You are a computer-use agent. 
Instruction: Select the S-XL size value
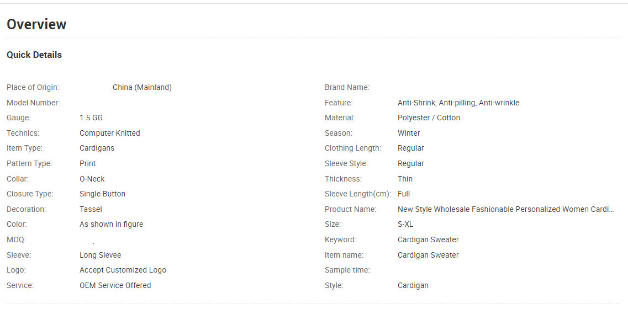(x=405, y=224)
